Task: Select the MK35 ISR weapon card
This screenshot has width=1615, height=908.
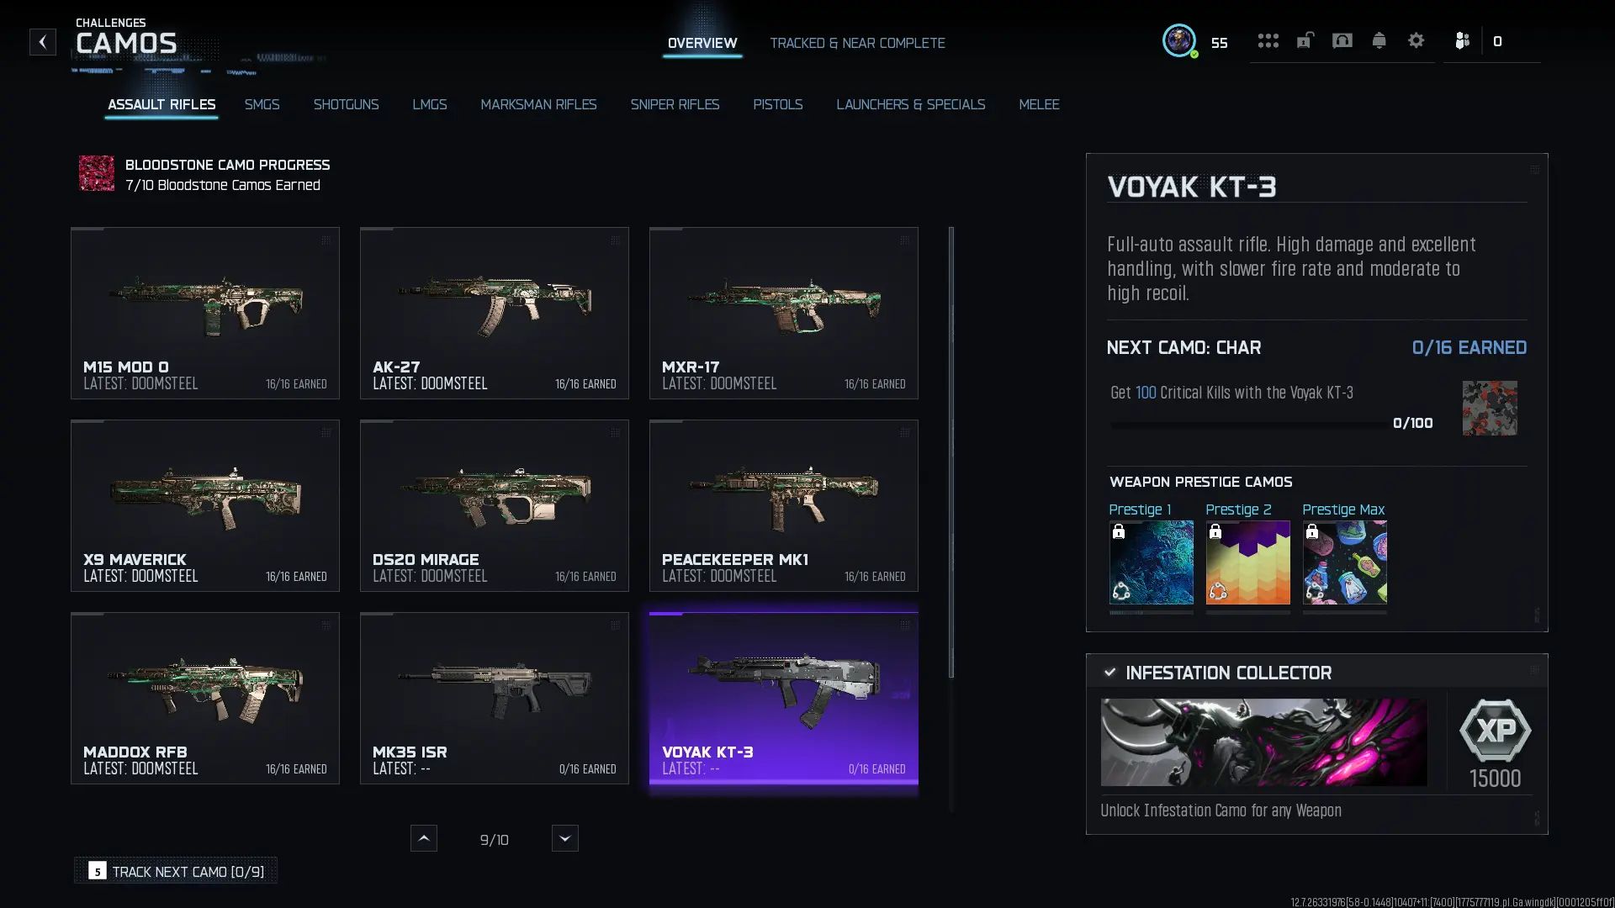Action: pos(495,698)
